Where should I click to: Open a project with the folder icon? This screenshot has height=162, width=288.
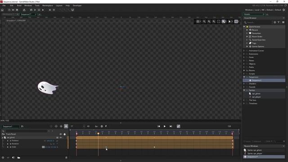click(13, 10)
